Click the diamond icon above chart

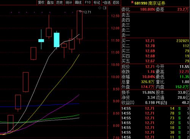100,8
